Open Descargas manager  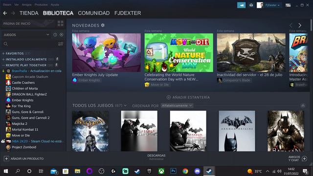pyautogui.click(x=156, y=157)
